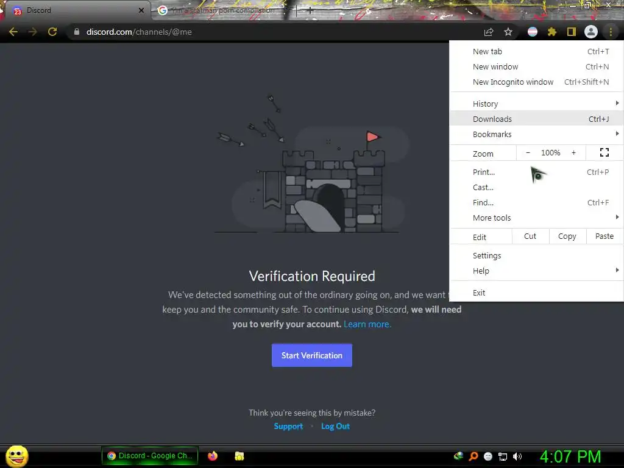Select Discord - Google Chrome taskbar button
The image size is (624, 468).
150,456
